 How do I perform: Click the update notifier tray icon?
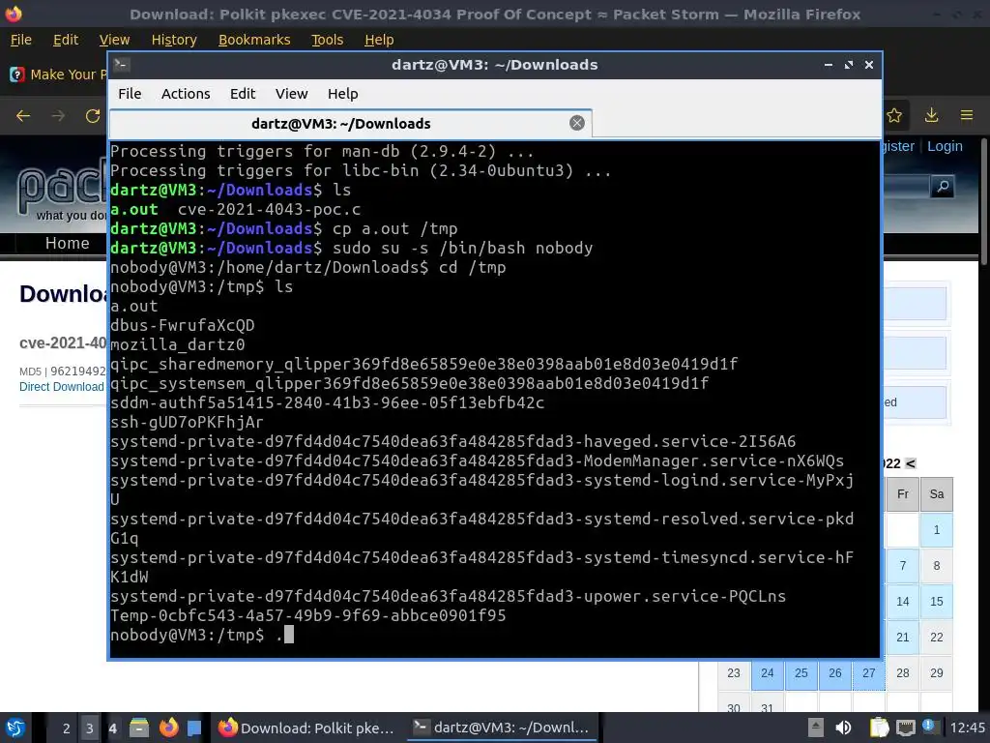click(929, 727)
